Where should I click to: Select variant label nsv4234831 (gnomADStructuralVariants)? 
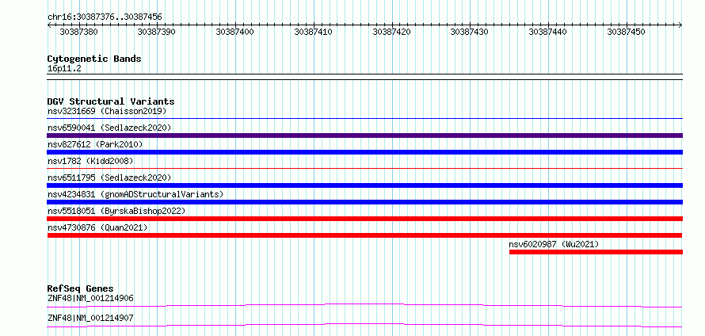135,194
